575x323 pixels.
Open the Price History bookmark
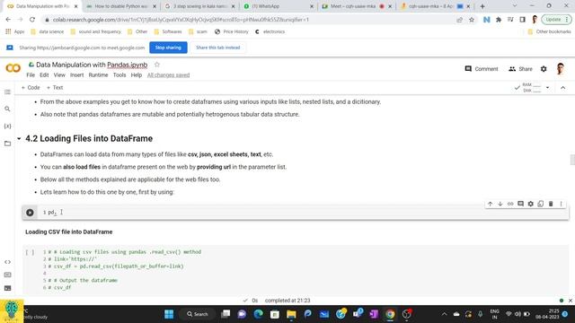232,32
